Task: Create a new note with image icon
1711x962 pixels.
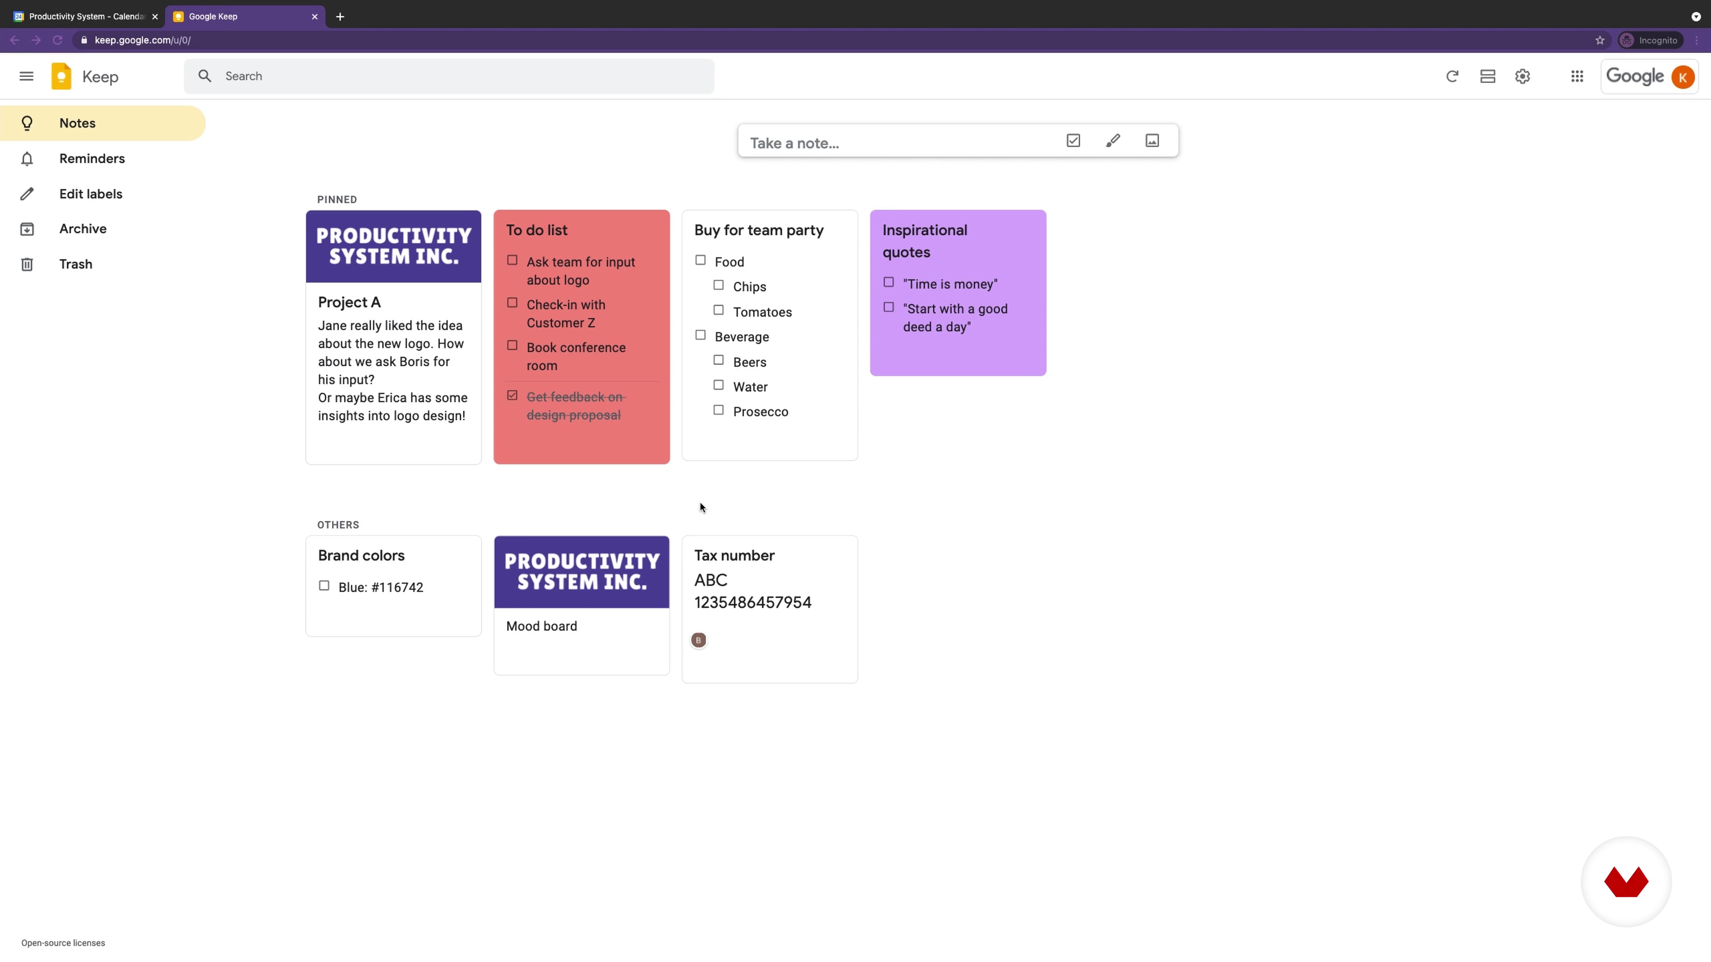Action: pyautogui.click(x=1152, y=141)
